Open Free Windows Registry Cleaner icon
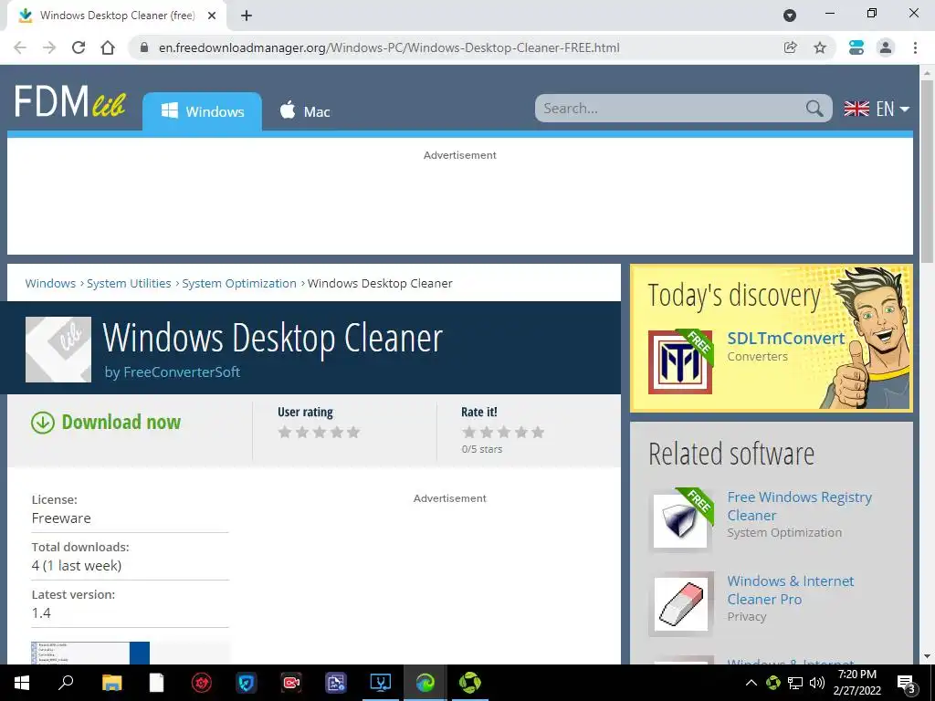The width and height of the screenshot is (935, 701). [680, 520]
